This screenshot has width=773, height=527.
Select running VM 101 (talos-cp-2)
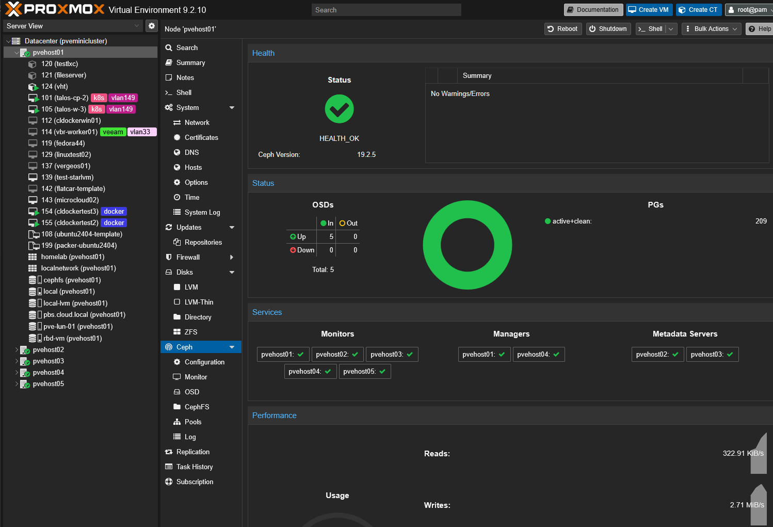65,98
